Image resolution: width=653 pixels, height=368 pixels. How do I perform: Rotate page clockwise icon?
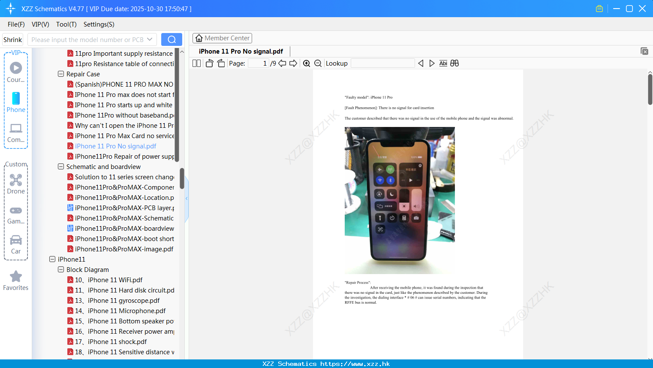tap(221, 63)
